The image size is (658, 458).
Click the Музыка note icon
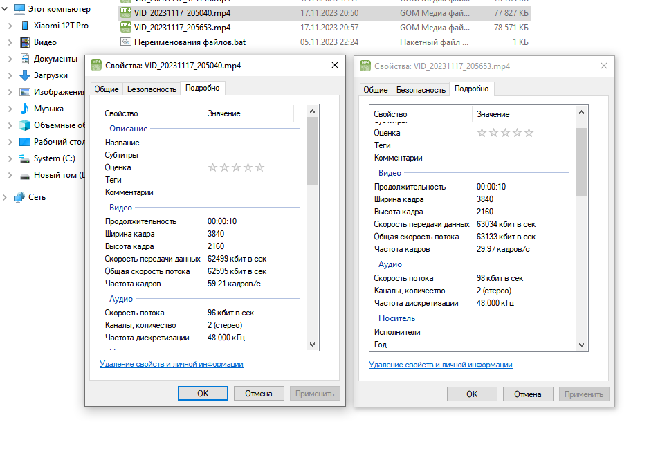[x=25, y=109]
